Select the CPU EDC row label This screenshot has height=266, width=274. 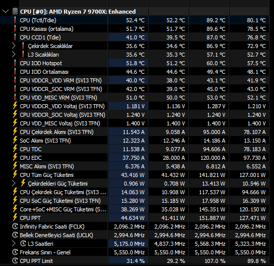pos(31,158)
